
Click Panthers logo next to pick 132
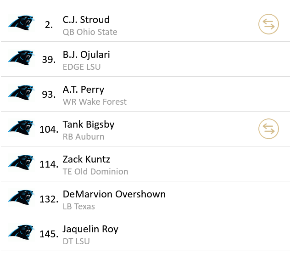pos(21,197)
